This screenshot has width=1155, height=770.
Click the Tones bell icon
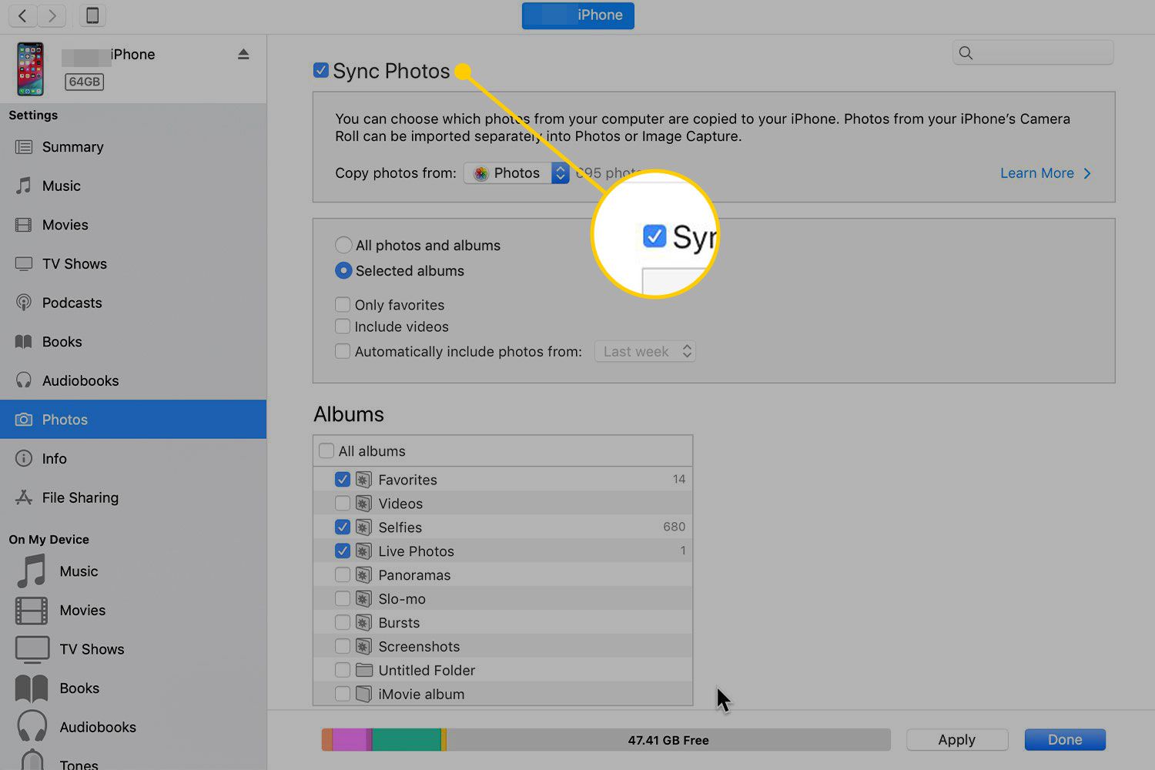click(32, 761)
